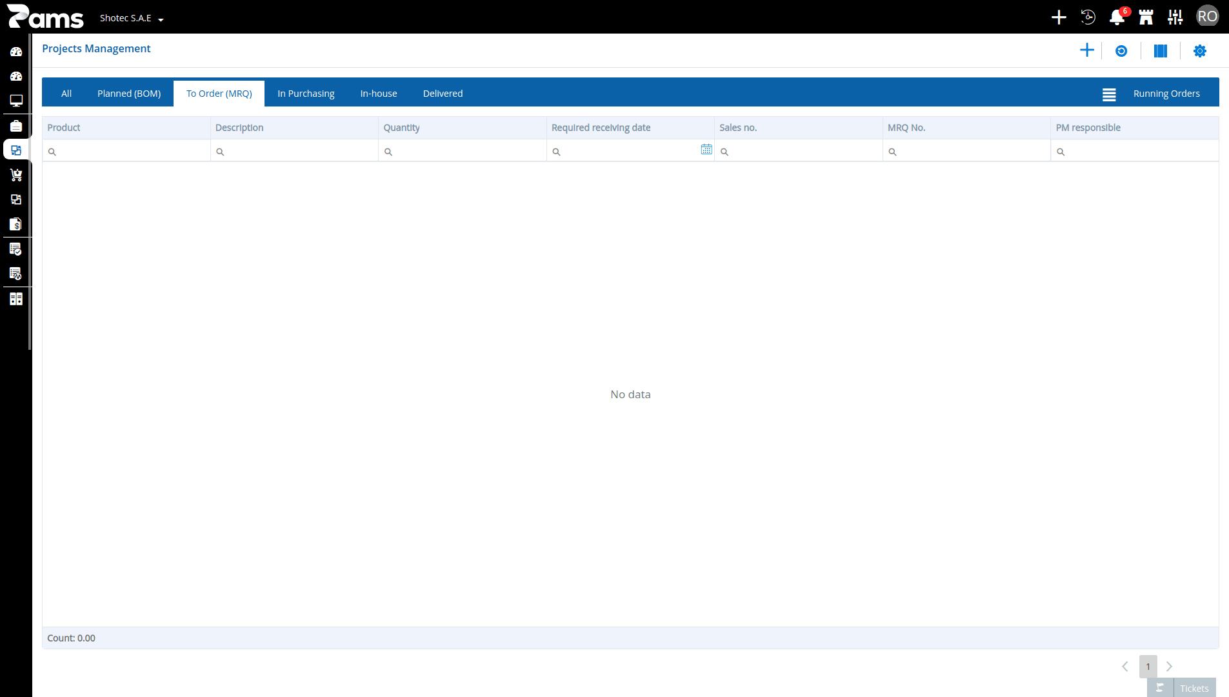This screenshot has height=697, width=1229.
Task: Open the blue settings gear icon
Action: 1200,51
